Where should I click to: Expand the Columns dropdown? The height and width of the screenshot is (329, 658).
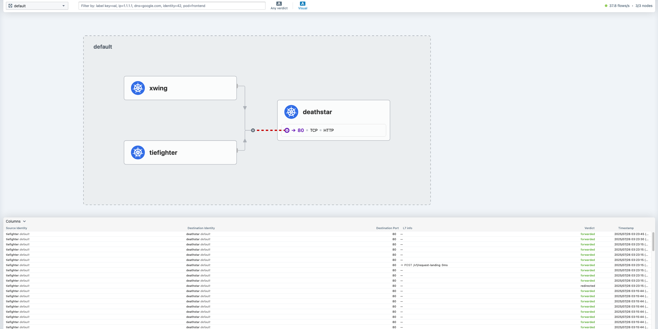pyautogui.click(x=16, y=221)
